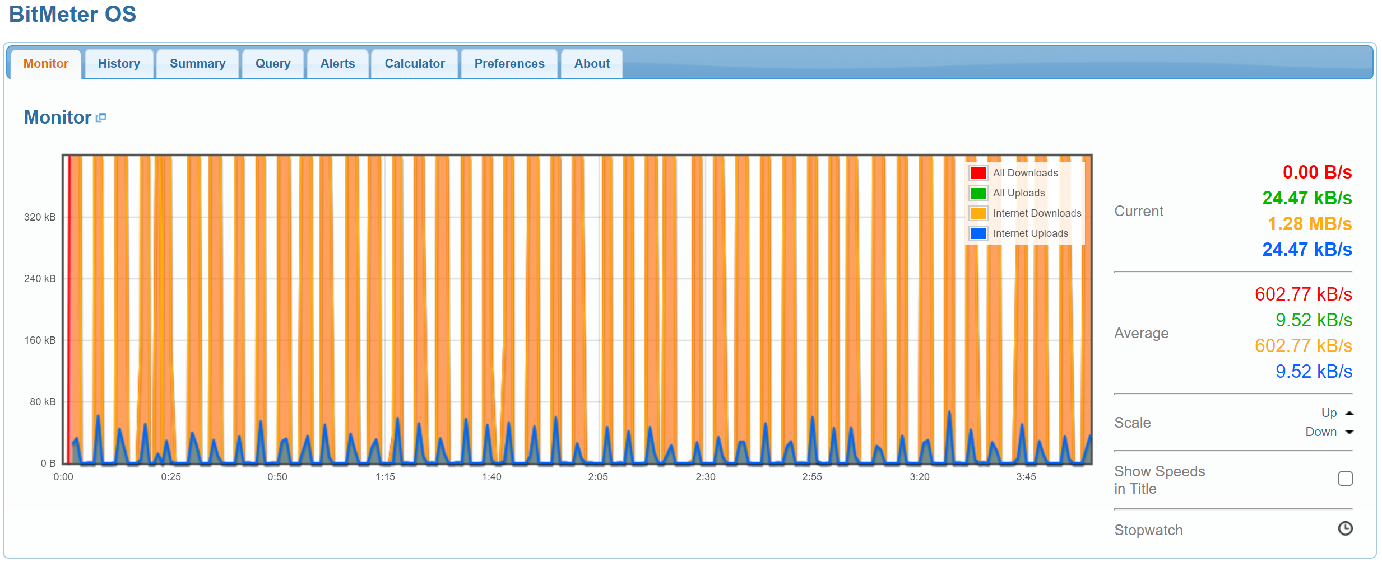Click the Up scale link

[x=1329, y=413]
